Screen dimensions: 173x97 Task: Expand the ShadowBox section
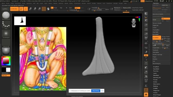[x=156, y=30]
